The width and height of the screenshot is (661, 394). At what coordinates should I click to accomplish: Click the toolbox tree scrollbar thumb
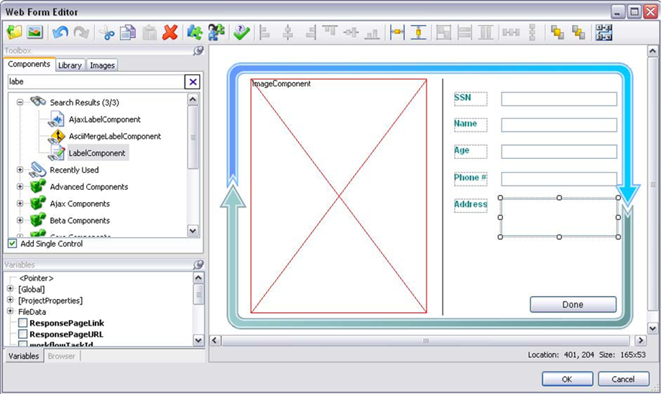point(193,137)
